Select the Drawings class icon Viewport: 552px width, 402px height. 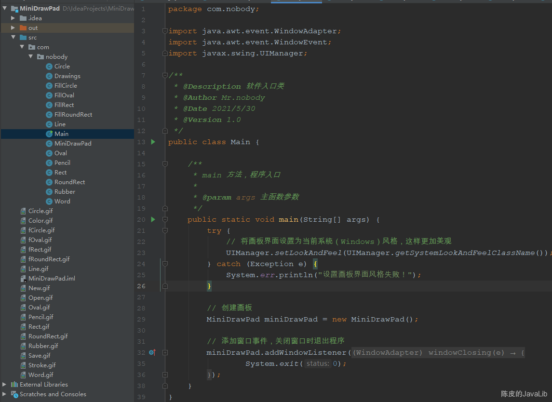(49, 76)
